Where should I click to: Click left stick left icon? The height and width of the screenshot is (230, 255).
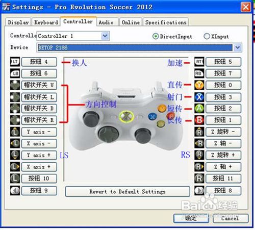click(x=15, y=143)
